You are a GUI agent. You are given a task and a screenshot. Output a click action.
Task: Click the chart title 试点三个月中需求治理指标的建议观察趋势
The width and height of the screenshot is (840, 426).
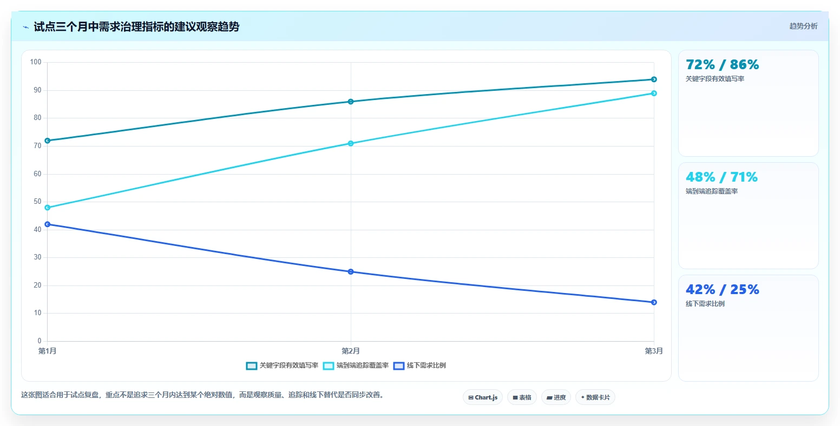tap(136, 26)
